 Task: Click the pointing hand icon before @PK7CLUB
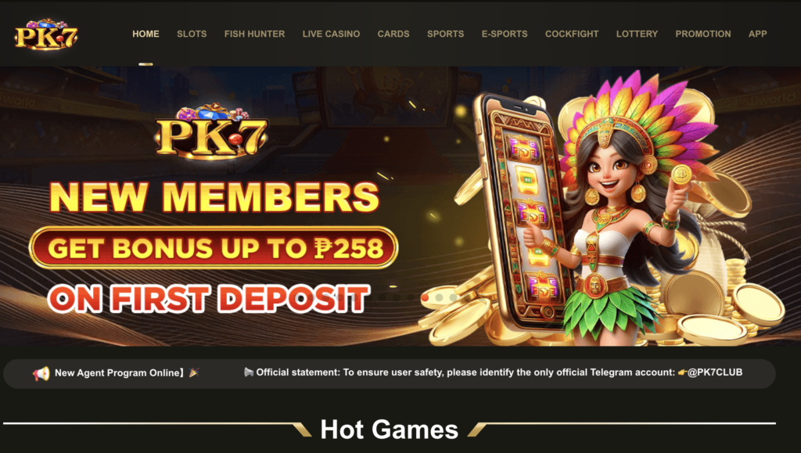pos(682,372)
